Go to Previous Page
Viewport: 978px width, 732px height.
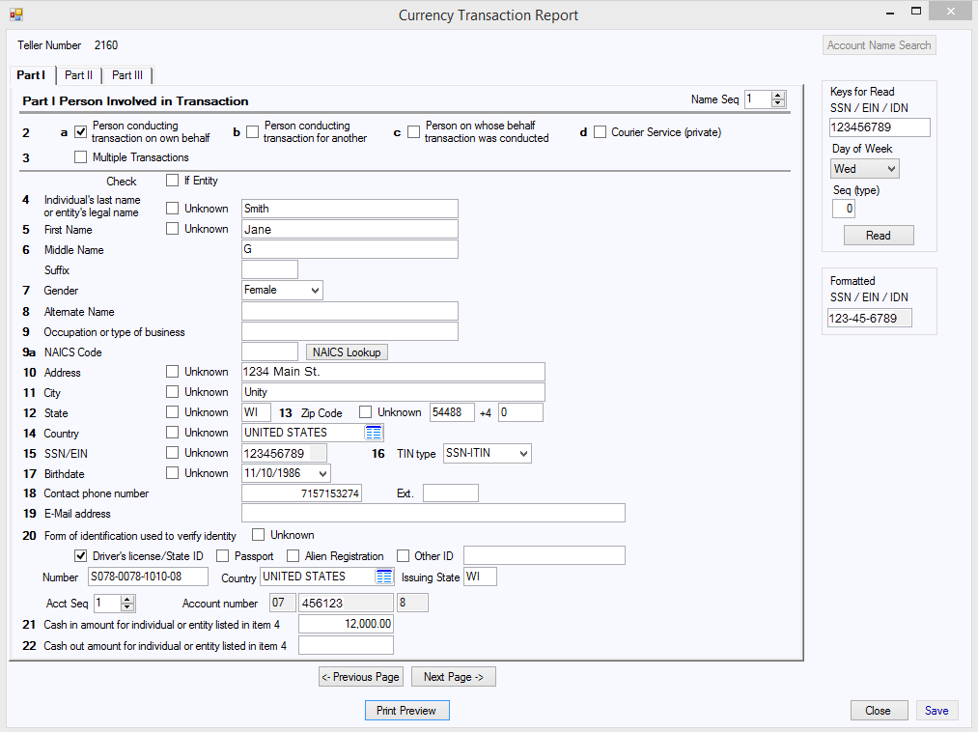[x=360, y=677]
